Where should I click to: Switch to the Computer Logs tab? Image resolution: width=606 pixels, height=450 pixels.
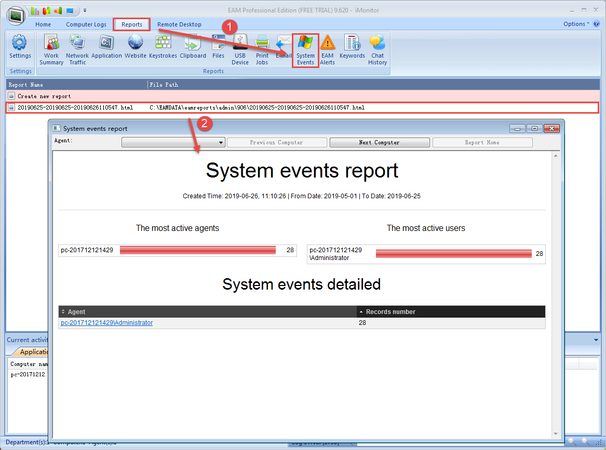tap(86, 24)
